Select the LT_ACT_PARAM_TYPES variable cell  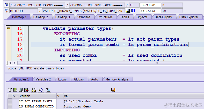(x=38, y=101)
